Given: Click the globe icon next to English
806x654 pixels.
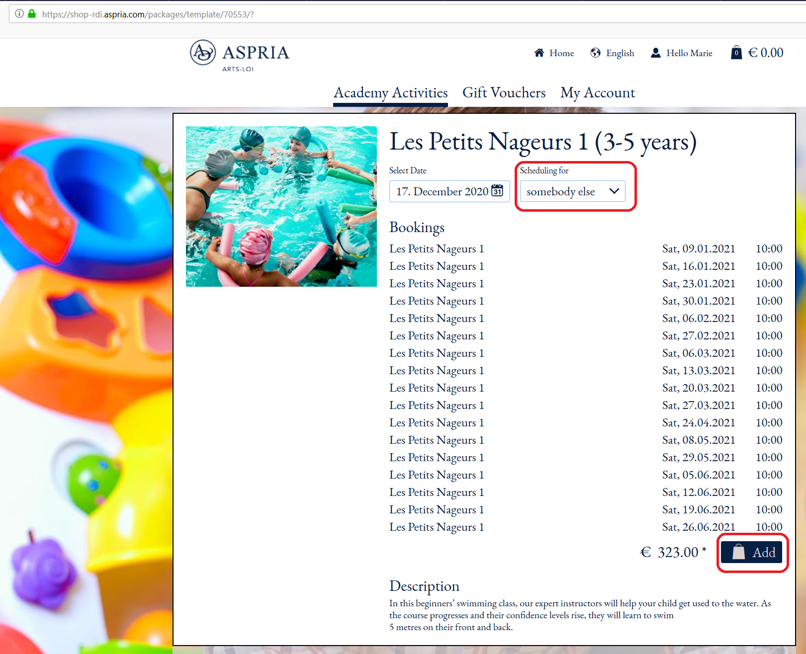Looking at the screenshot, I should (595, 53).
